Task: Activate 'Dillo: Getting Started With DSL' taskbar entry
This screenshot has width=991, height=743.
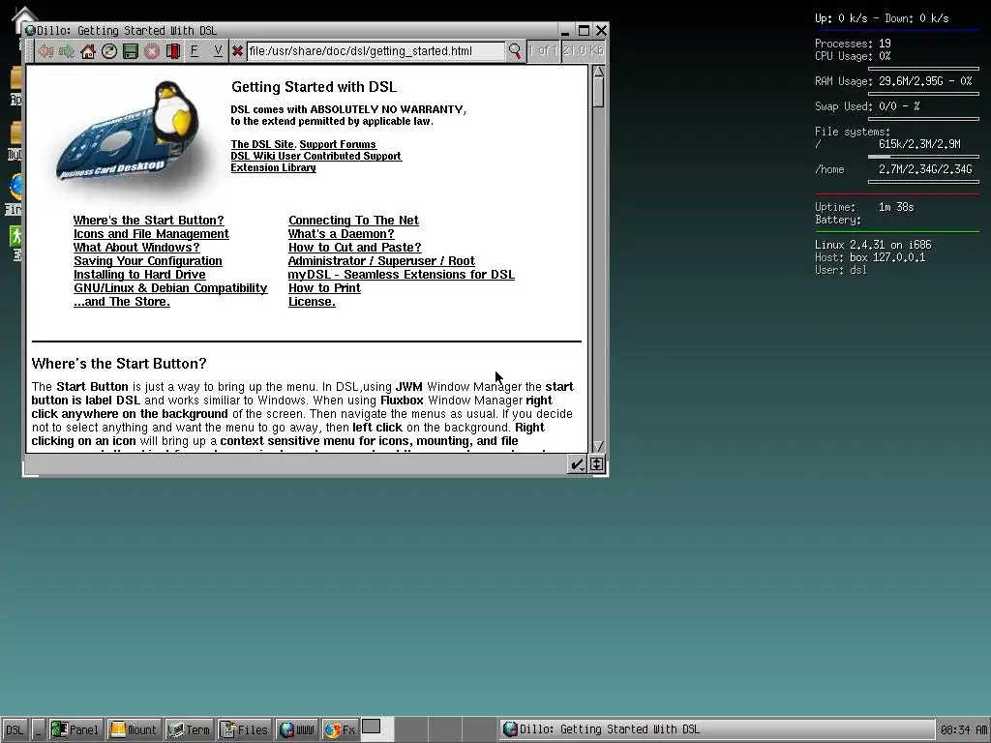Action: tap(717, 729)
